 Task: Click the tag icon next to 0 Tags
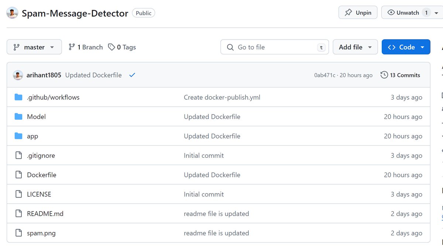[x=111, y=47]
